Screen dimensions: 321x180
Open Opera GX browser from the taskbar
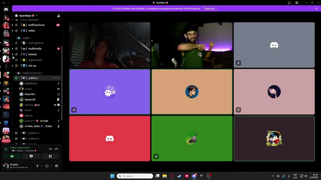pos(172,176)
